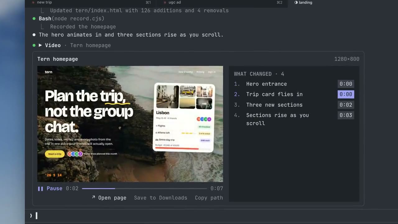Viewport: 398px width, 224px height.
Task: Click the "Start a trip" yellow button
Action: pyautogui.click(x=55, y=154)
